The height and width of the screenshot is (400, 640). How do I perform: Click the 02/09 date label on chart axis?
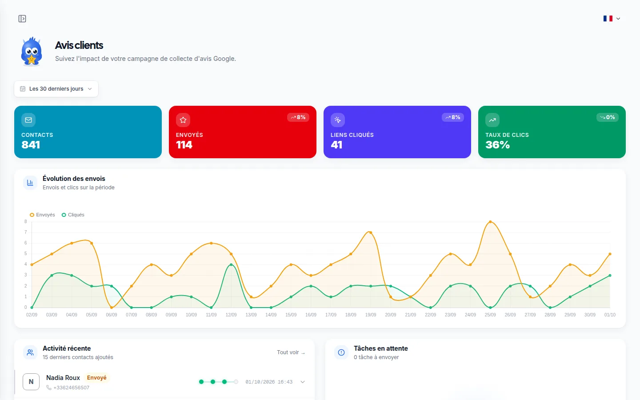pyautogui.click(x=32, y=315)
